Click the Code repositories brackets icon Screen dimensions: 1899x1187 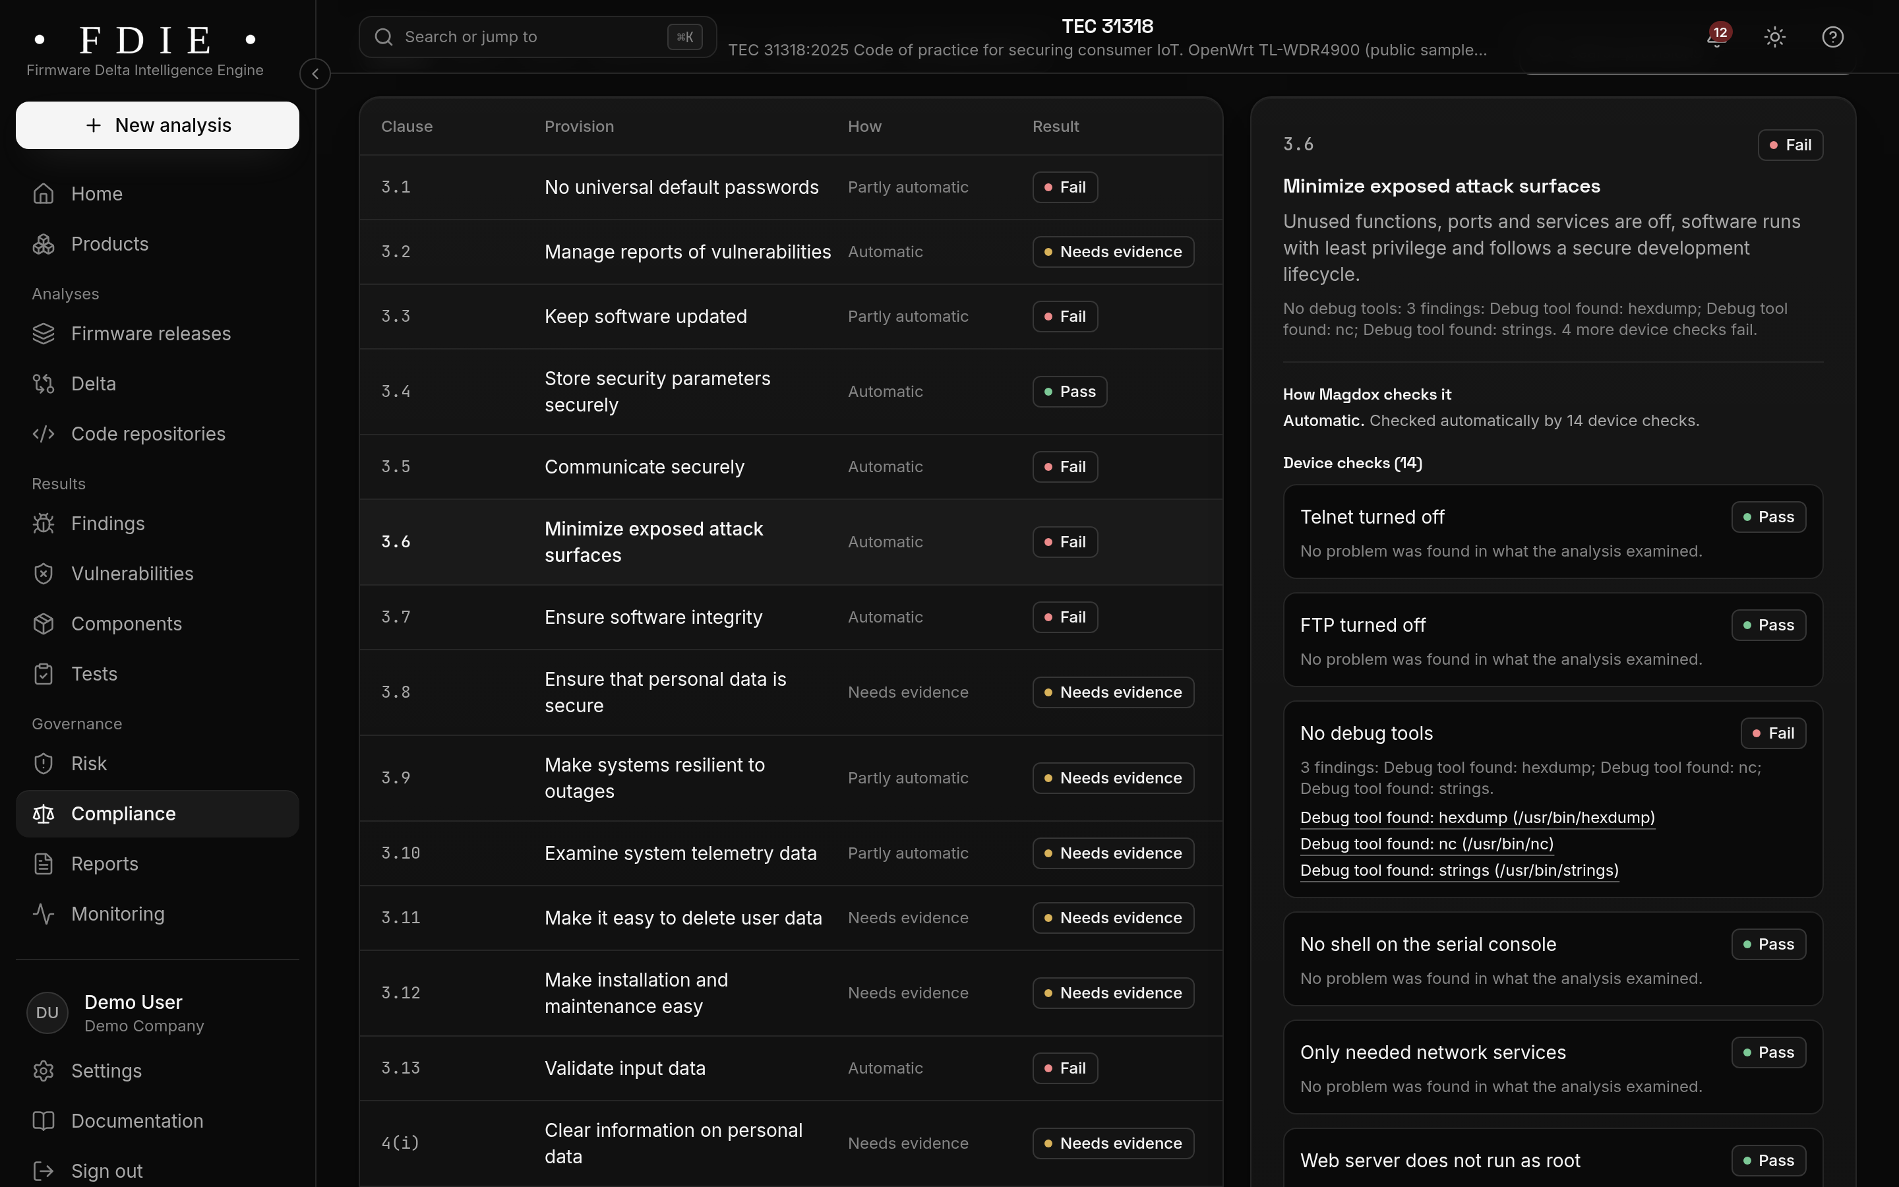(44, 434)
